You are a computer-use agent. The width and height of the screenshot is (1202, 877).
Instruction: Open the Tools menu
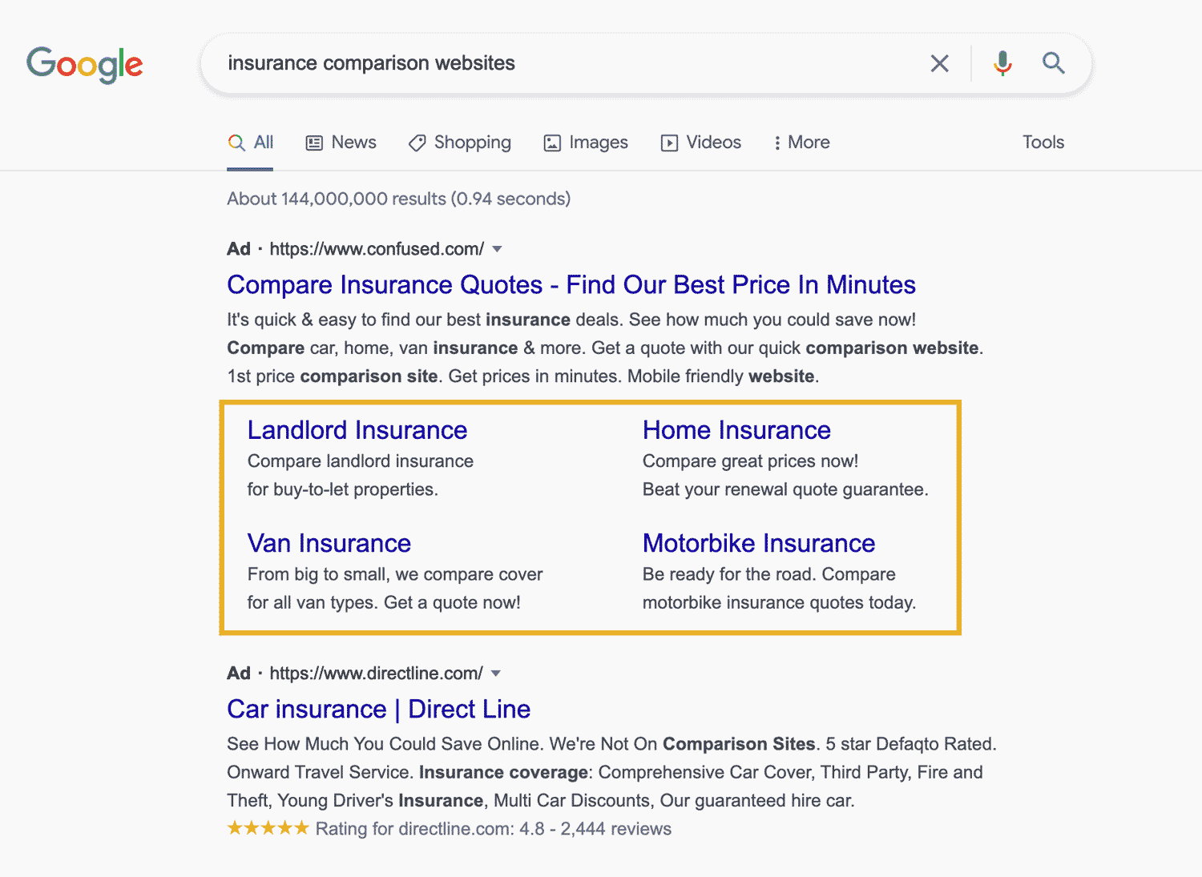pos(1043,142)
